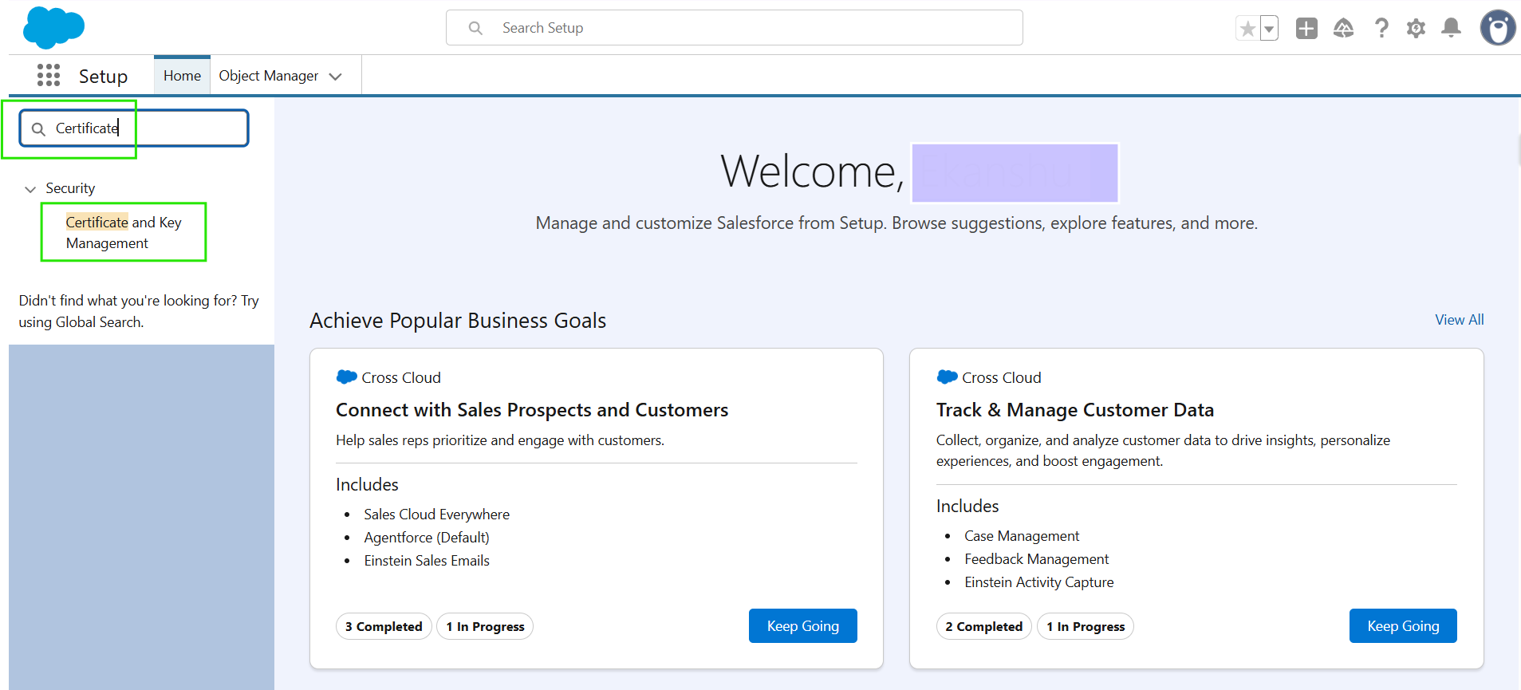1521x690 pixels.
Task: Open the App Launcher grid icon
Action: click(49, 76)
